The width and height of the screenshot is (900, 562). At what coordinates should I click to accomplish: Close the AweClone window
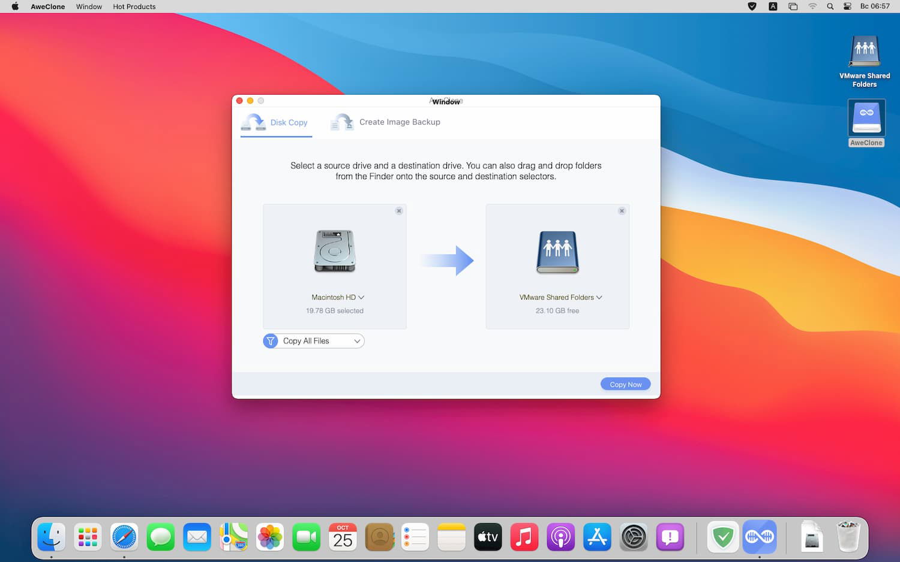tap(239, 101)
